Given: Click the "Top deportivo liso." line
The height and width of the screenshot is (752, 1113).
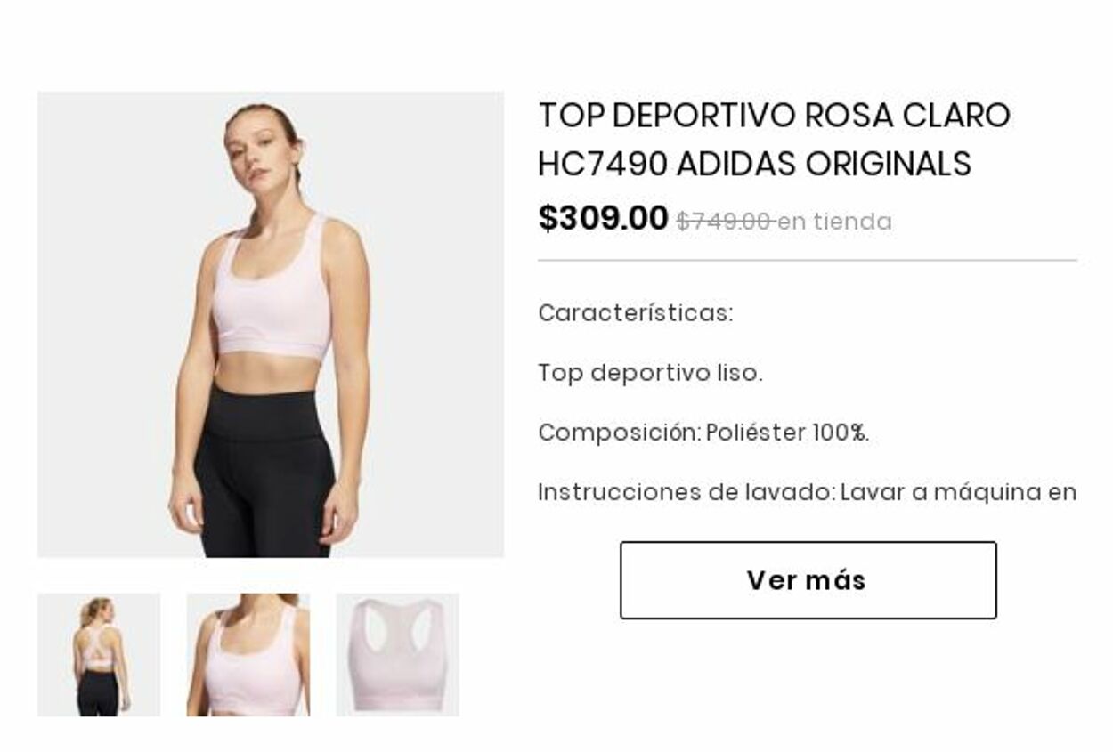Looking at the screenshot, I should tap(650, 373).
